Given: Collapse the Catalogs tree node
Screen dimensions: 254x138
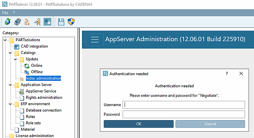Looking at the screenshot, I should tap(10, 53).
